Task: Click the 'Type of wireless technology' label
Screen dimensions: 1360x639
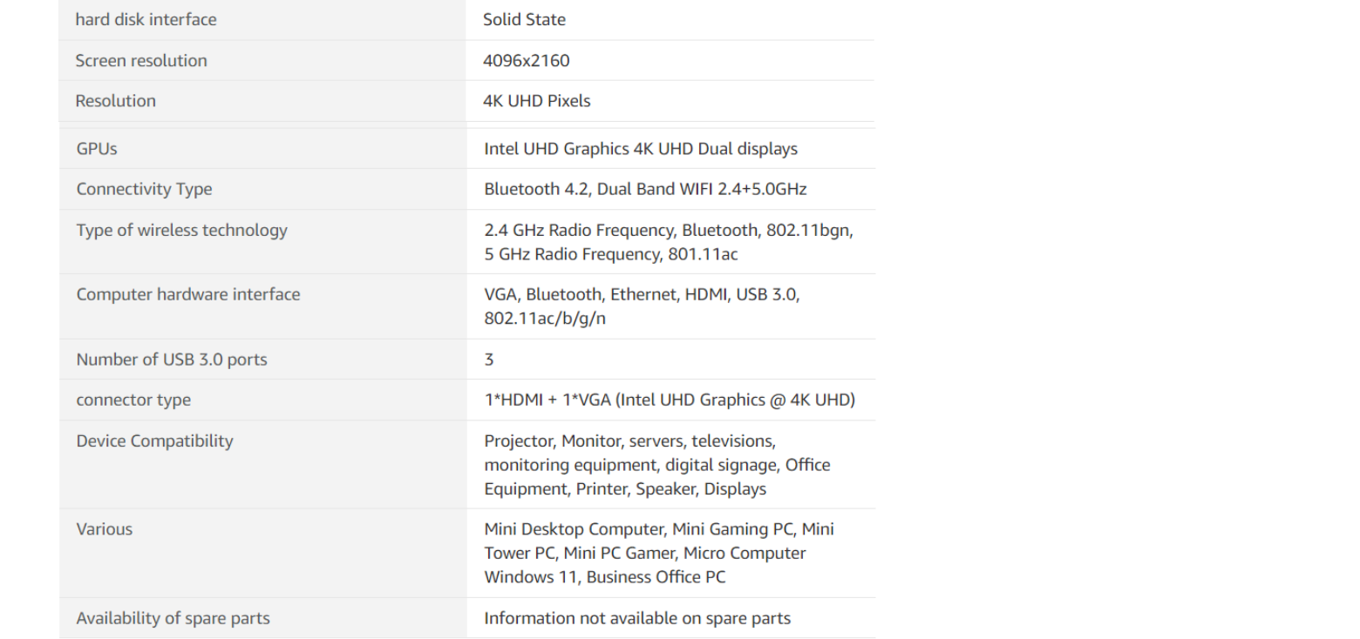Action: (x=181, y=230)
